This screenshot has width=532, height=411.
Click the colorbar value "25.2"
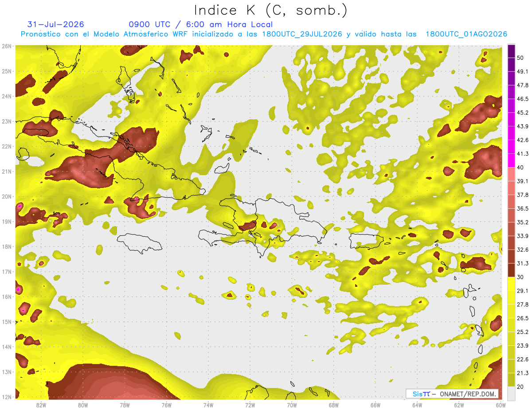(522, 332)
